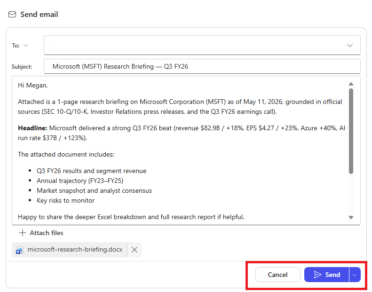The height and width of the screenshot is (292, 372).
Task: Click the bold 'Headline:' text
Action: click(x=33, y=128)
